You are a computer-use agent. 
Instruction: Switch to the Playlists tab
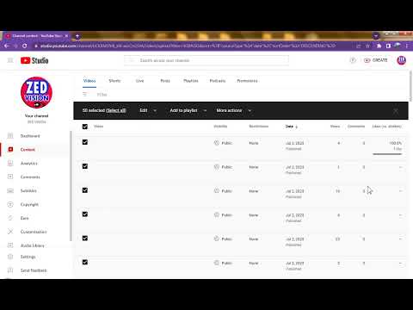click(x=191, y=81)
